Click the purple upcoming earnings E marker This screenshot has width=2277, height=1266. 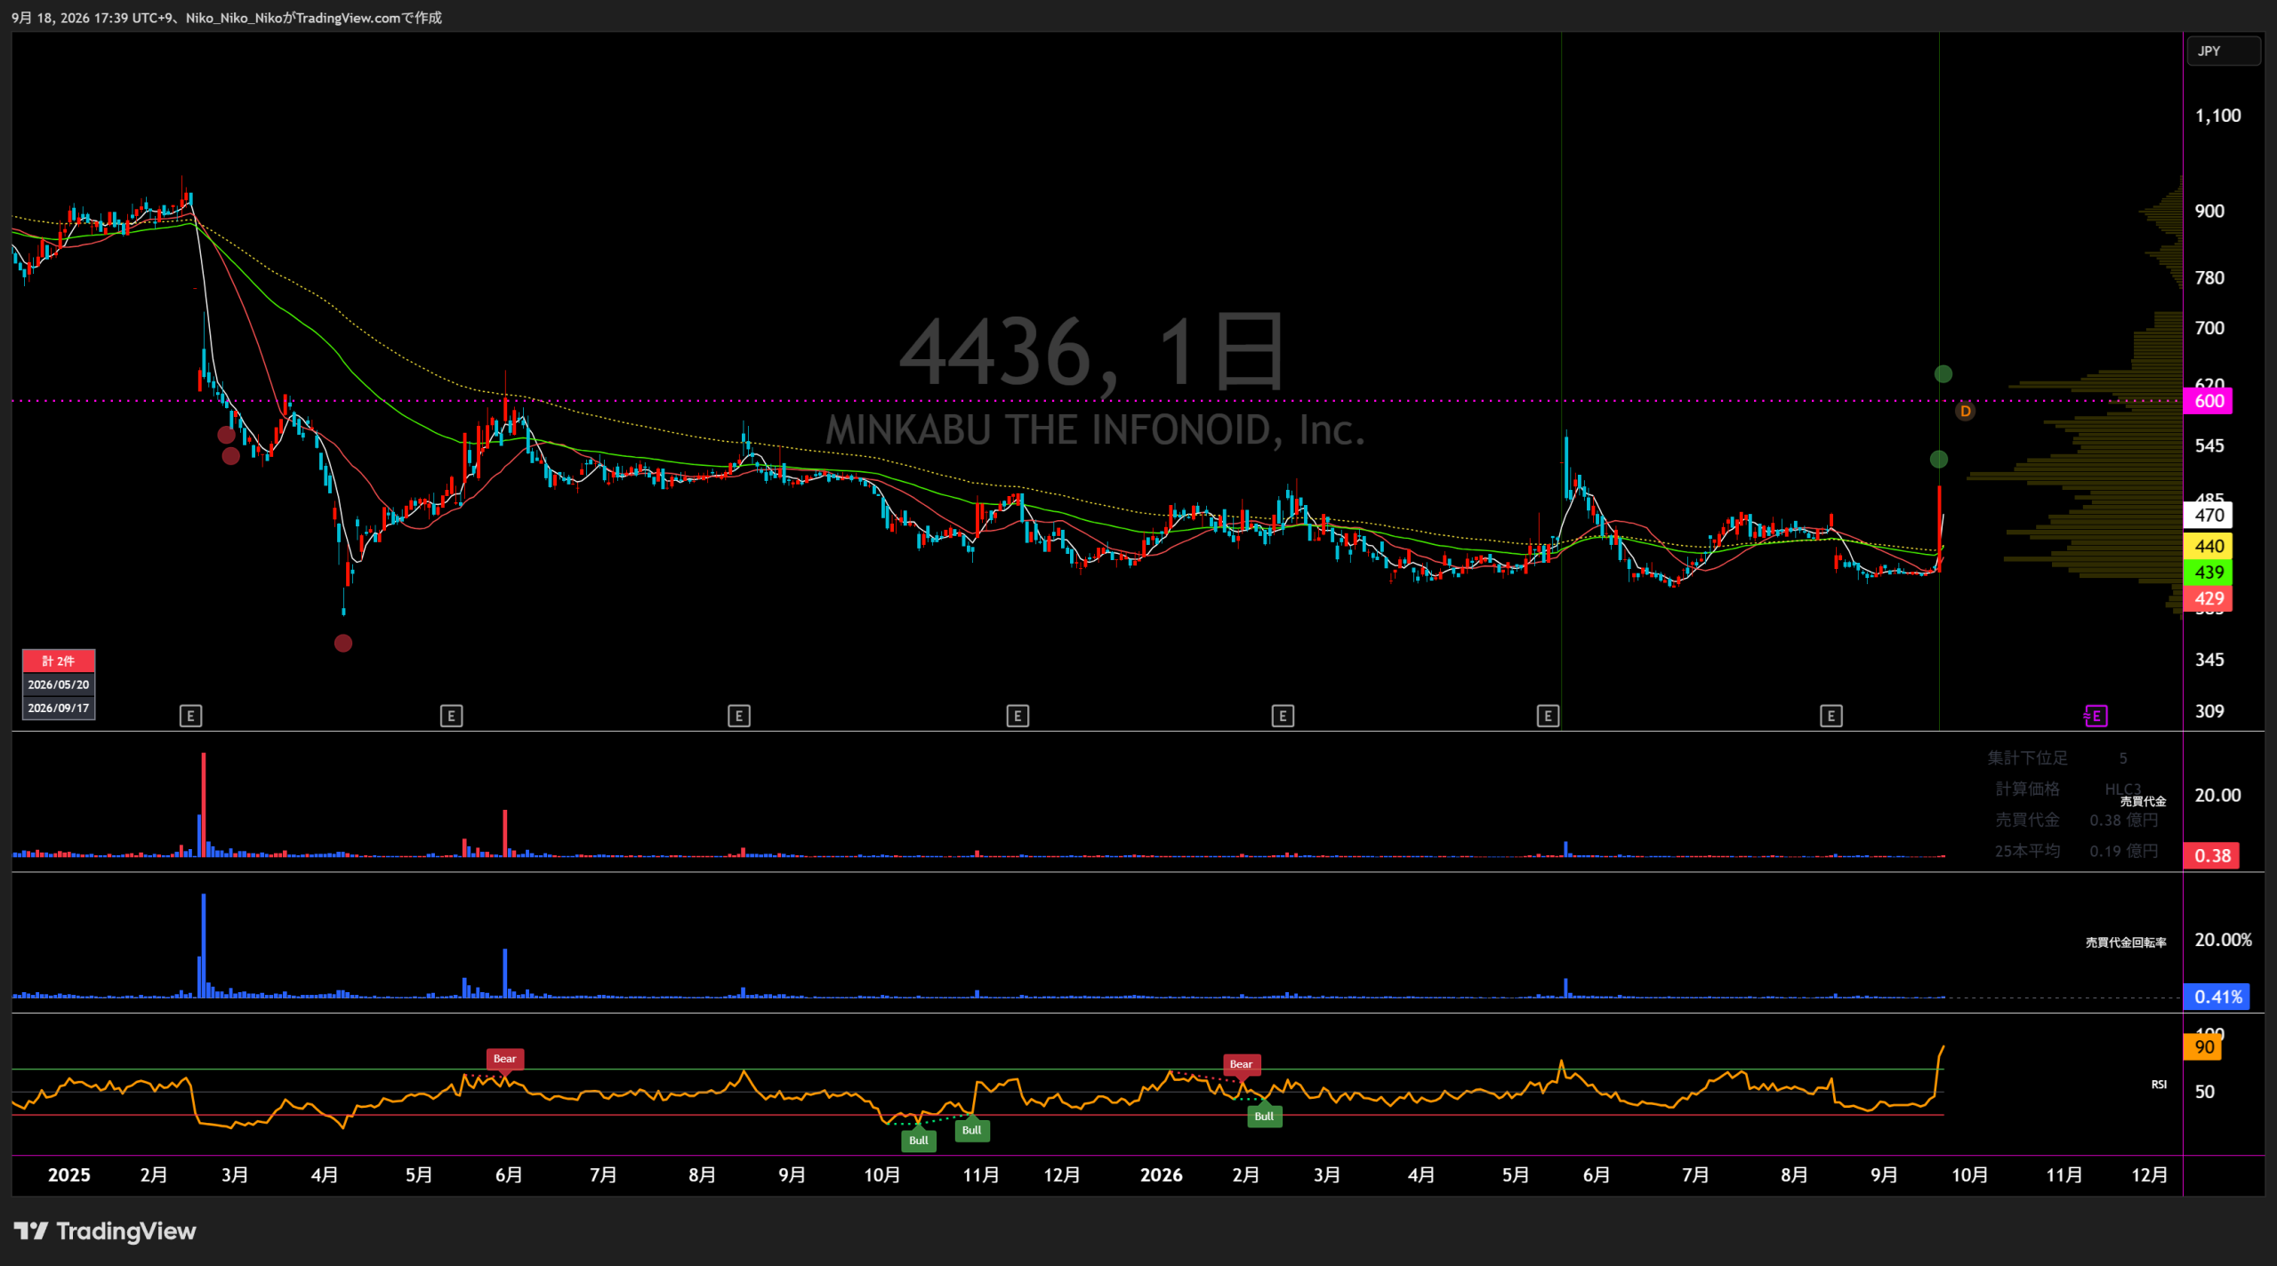2096,716
